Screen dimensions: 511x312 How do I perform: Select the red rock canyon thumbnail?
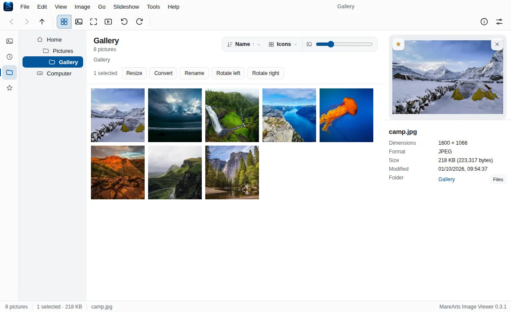coord(118,172)
